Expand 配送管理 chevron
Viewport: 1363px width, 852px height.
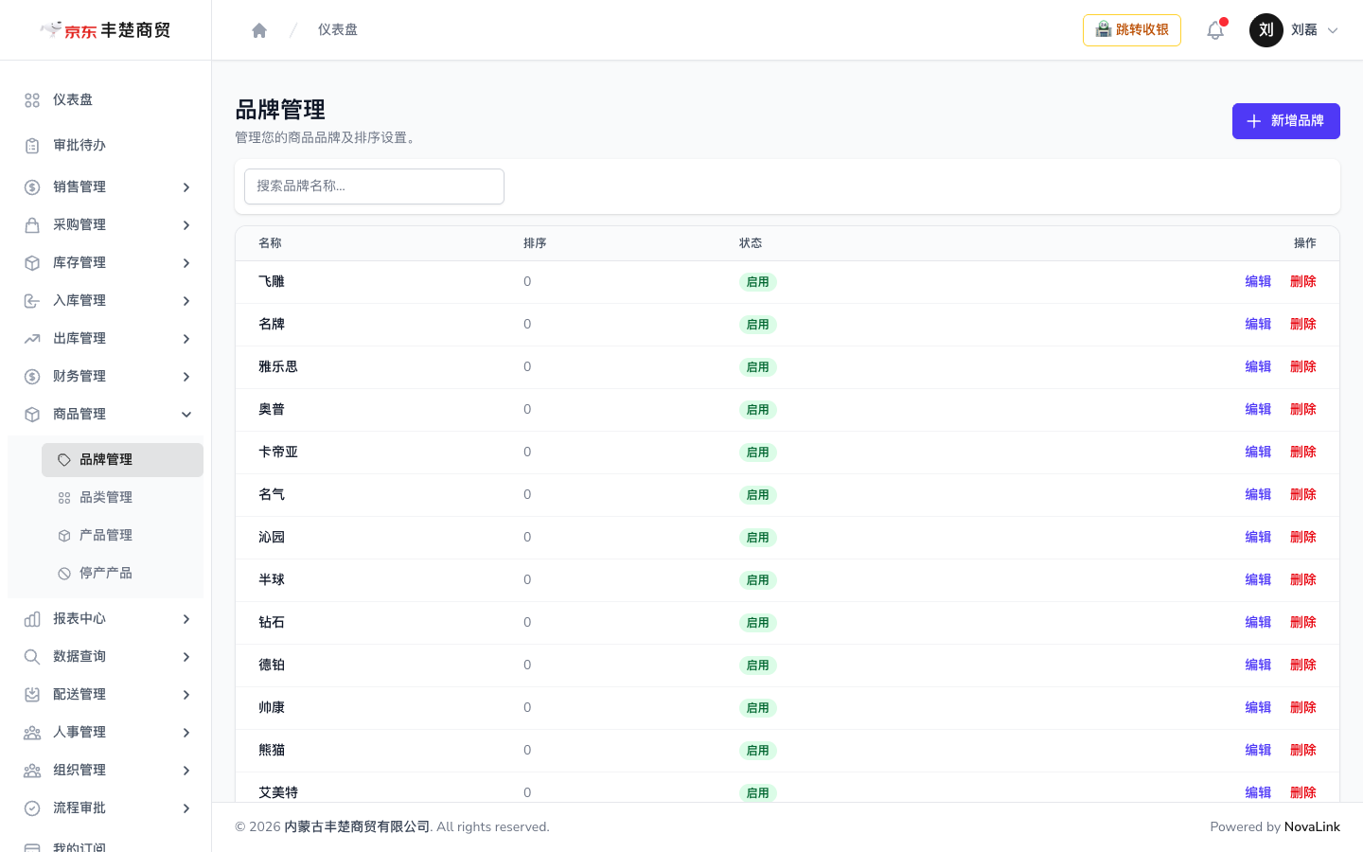[186, 695]
